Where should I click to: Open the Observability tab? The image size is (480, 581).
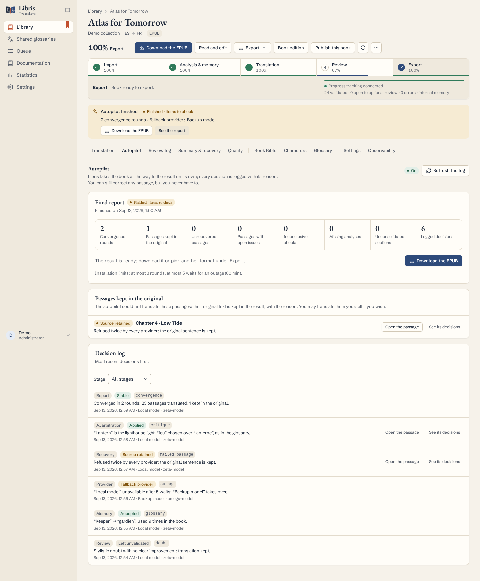[x=382, y=151]
